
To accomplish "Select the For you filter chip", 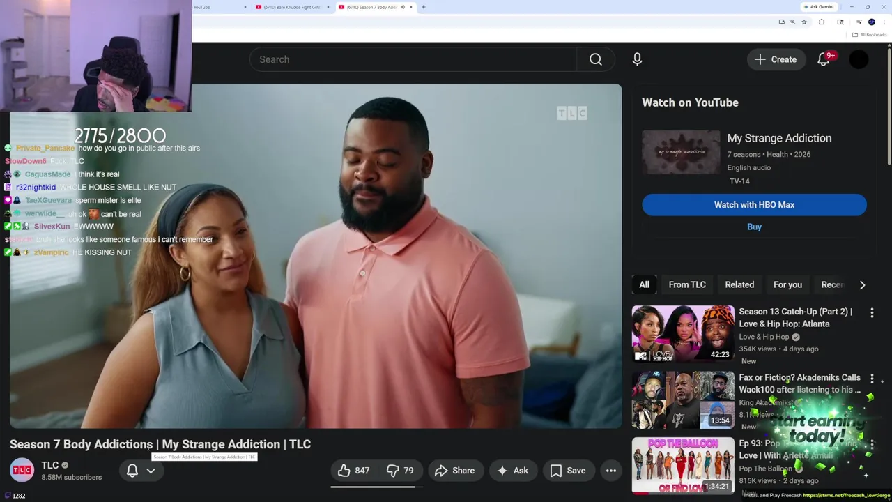I will [787, 284].
